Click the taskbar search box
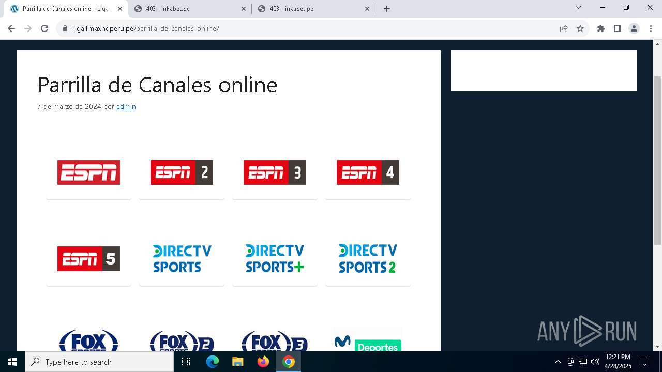 pyautogui.click(x=99, y=362)
